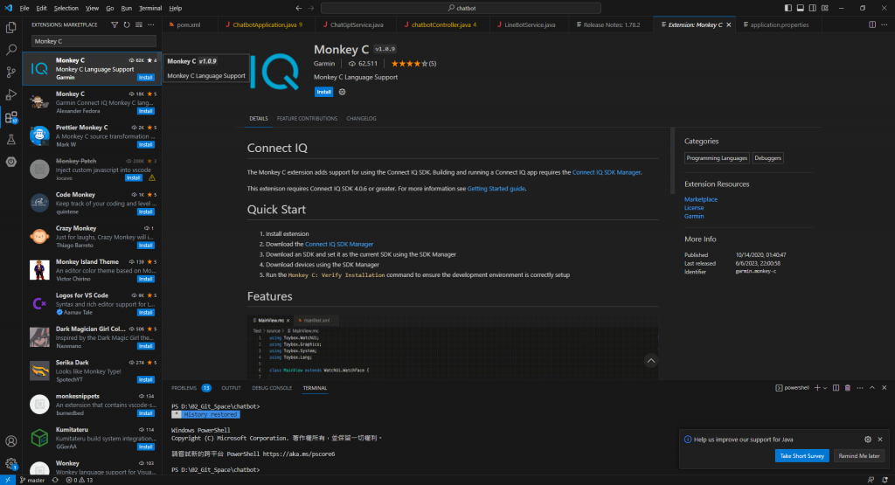895x485 pixels.
Task: Click Remind Me later button
Action: (859, 456)
